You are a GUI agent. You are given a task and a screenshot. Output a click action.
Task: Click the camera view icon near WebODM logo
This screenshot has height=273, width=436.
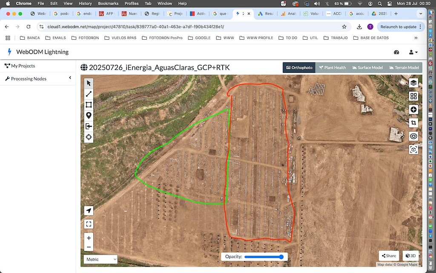396,52
